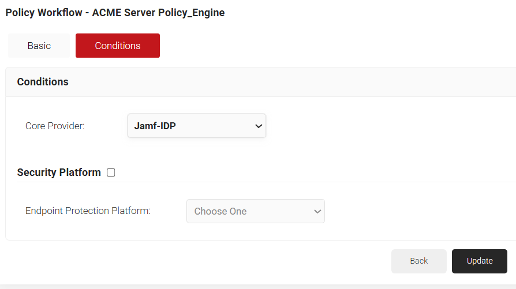The height and width of the screenshot is (289, 516).
Task: Switch to the Basic tab
Action: [x=39, y=46]
